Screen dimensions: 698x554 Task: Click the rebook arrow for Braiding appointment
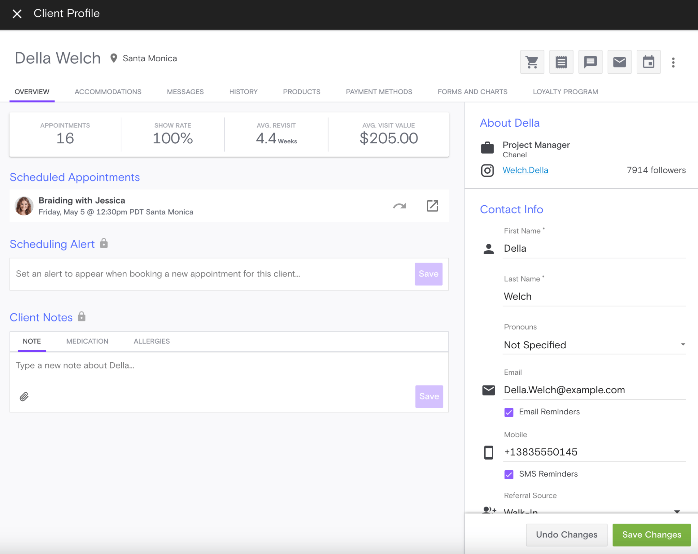tap(399, 206)
